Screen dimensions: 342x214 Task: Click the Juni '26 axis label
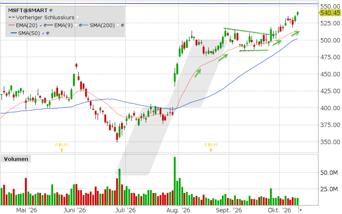[74, 210]
